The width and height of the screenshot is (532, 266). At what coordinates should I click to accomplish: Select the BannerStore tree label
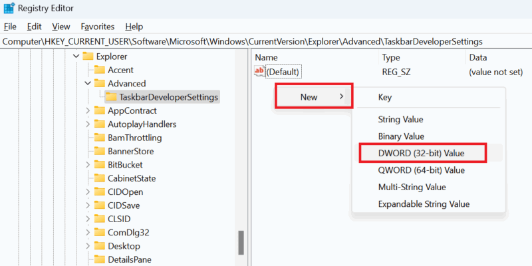point(130,152)
